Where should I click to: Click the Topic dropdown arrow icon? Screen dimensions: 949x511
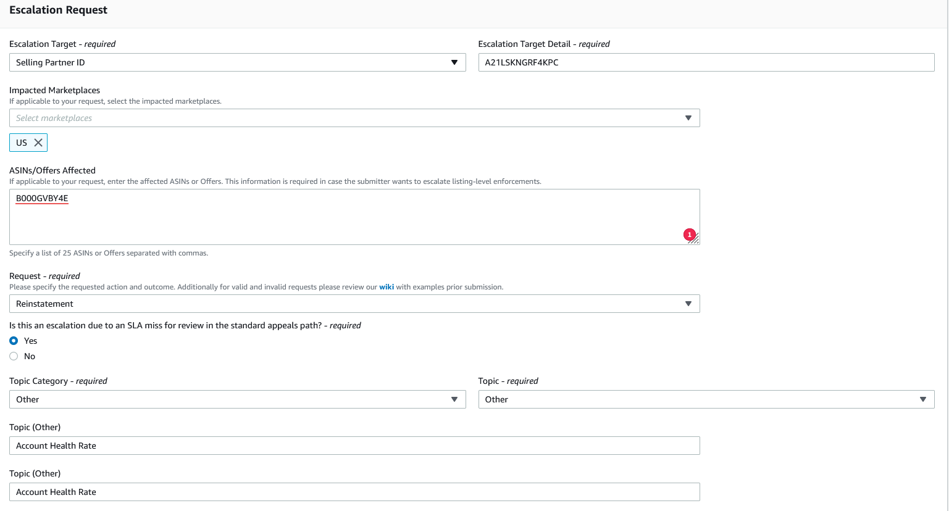923,399
